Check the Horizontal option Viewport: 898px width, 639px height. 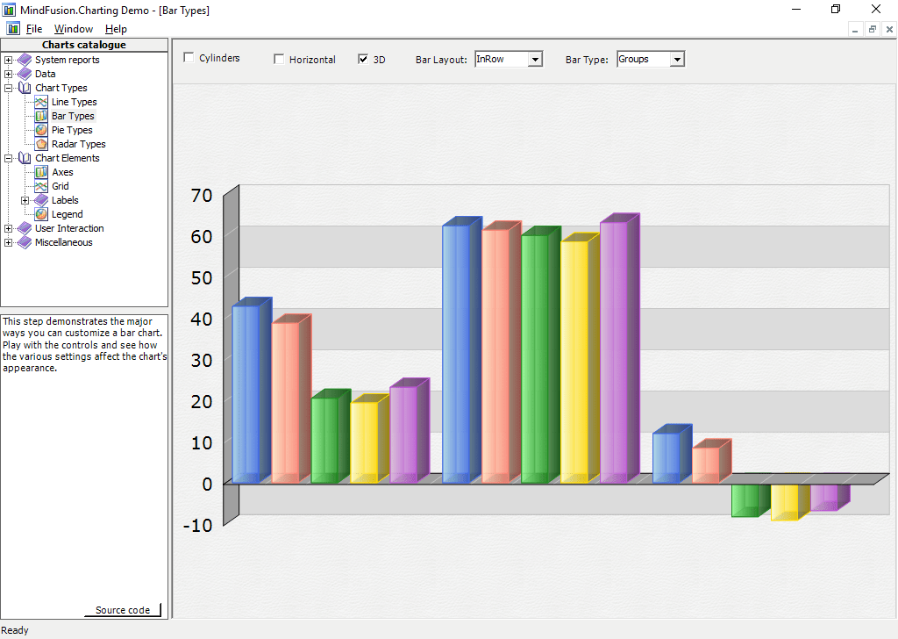[279, 58]
